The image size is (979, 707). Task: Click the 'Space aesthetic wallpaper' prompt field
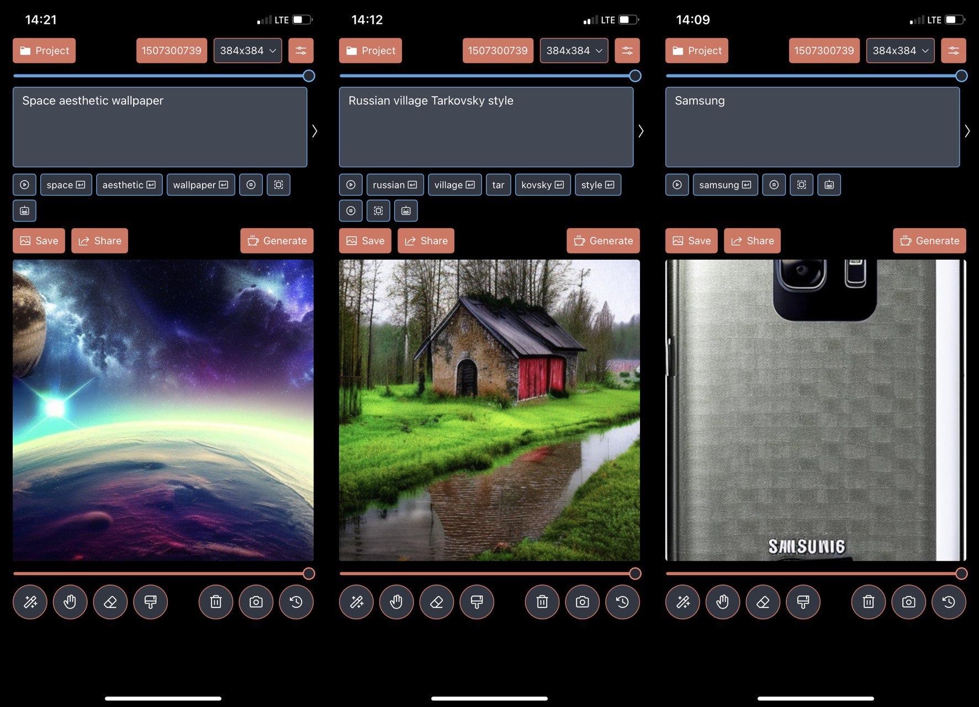(x=160, y=127)
